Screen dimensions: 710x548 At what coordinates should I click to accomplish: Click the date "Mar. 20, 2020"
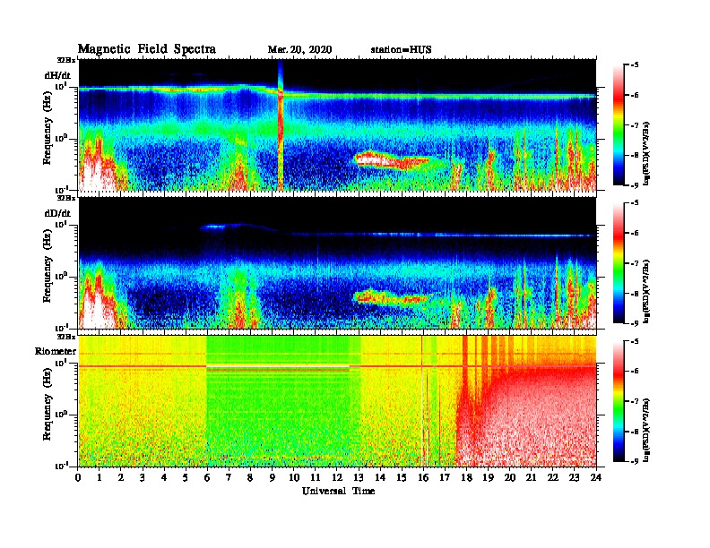(x=299, y=50)
